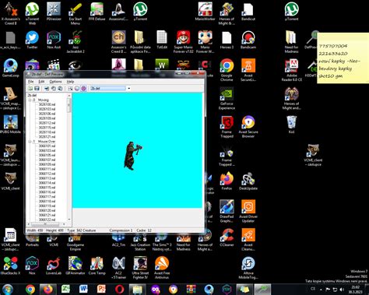This screenshot has height=295, width=369.
Task: Open the Firefox desktop shortcut
Action: click(x=227, y=181)
